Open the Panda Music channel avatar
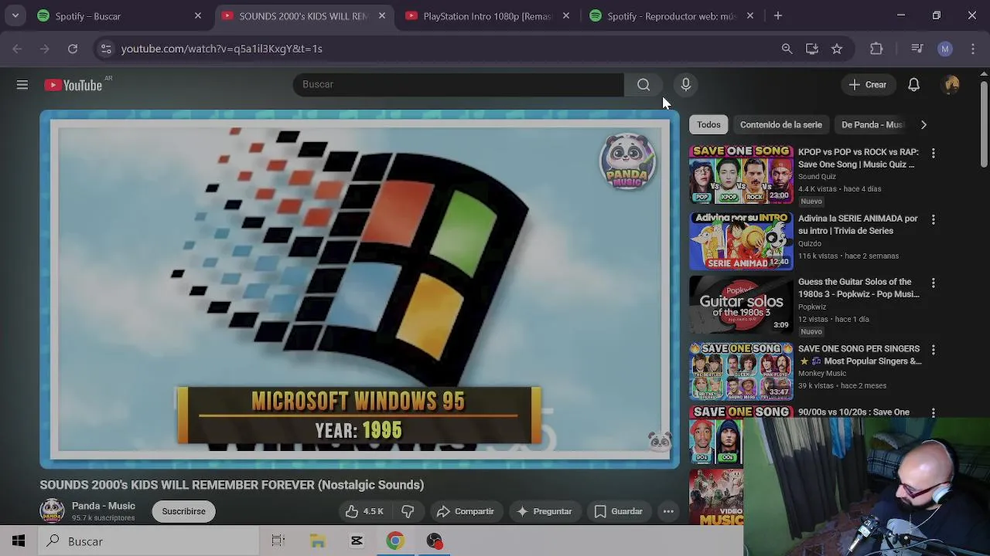This screenshot has width=990, height=556. (x=52, y=511)
